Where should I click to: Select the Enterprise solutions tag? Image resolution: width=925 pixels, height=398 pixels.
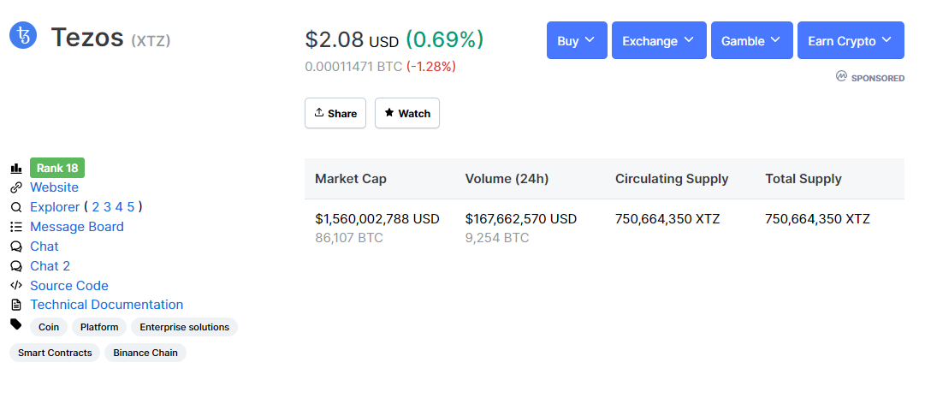185,327
